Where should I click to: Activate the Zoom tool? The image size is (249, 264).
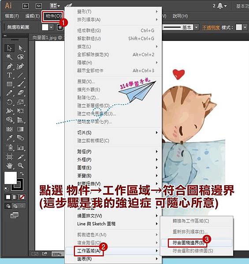pyautogui.click(x=20, y=166)
